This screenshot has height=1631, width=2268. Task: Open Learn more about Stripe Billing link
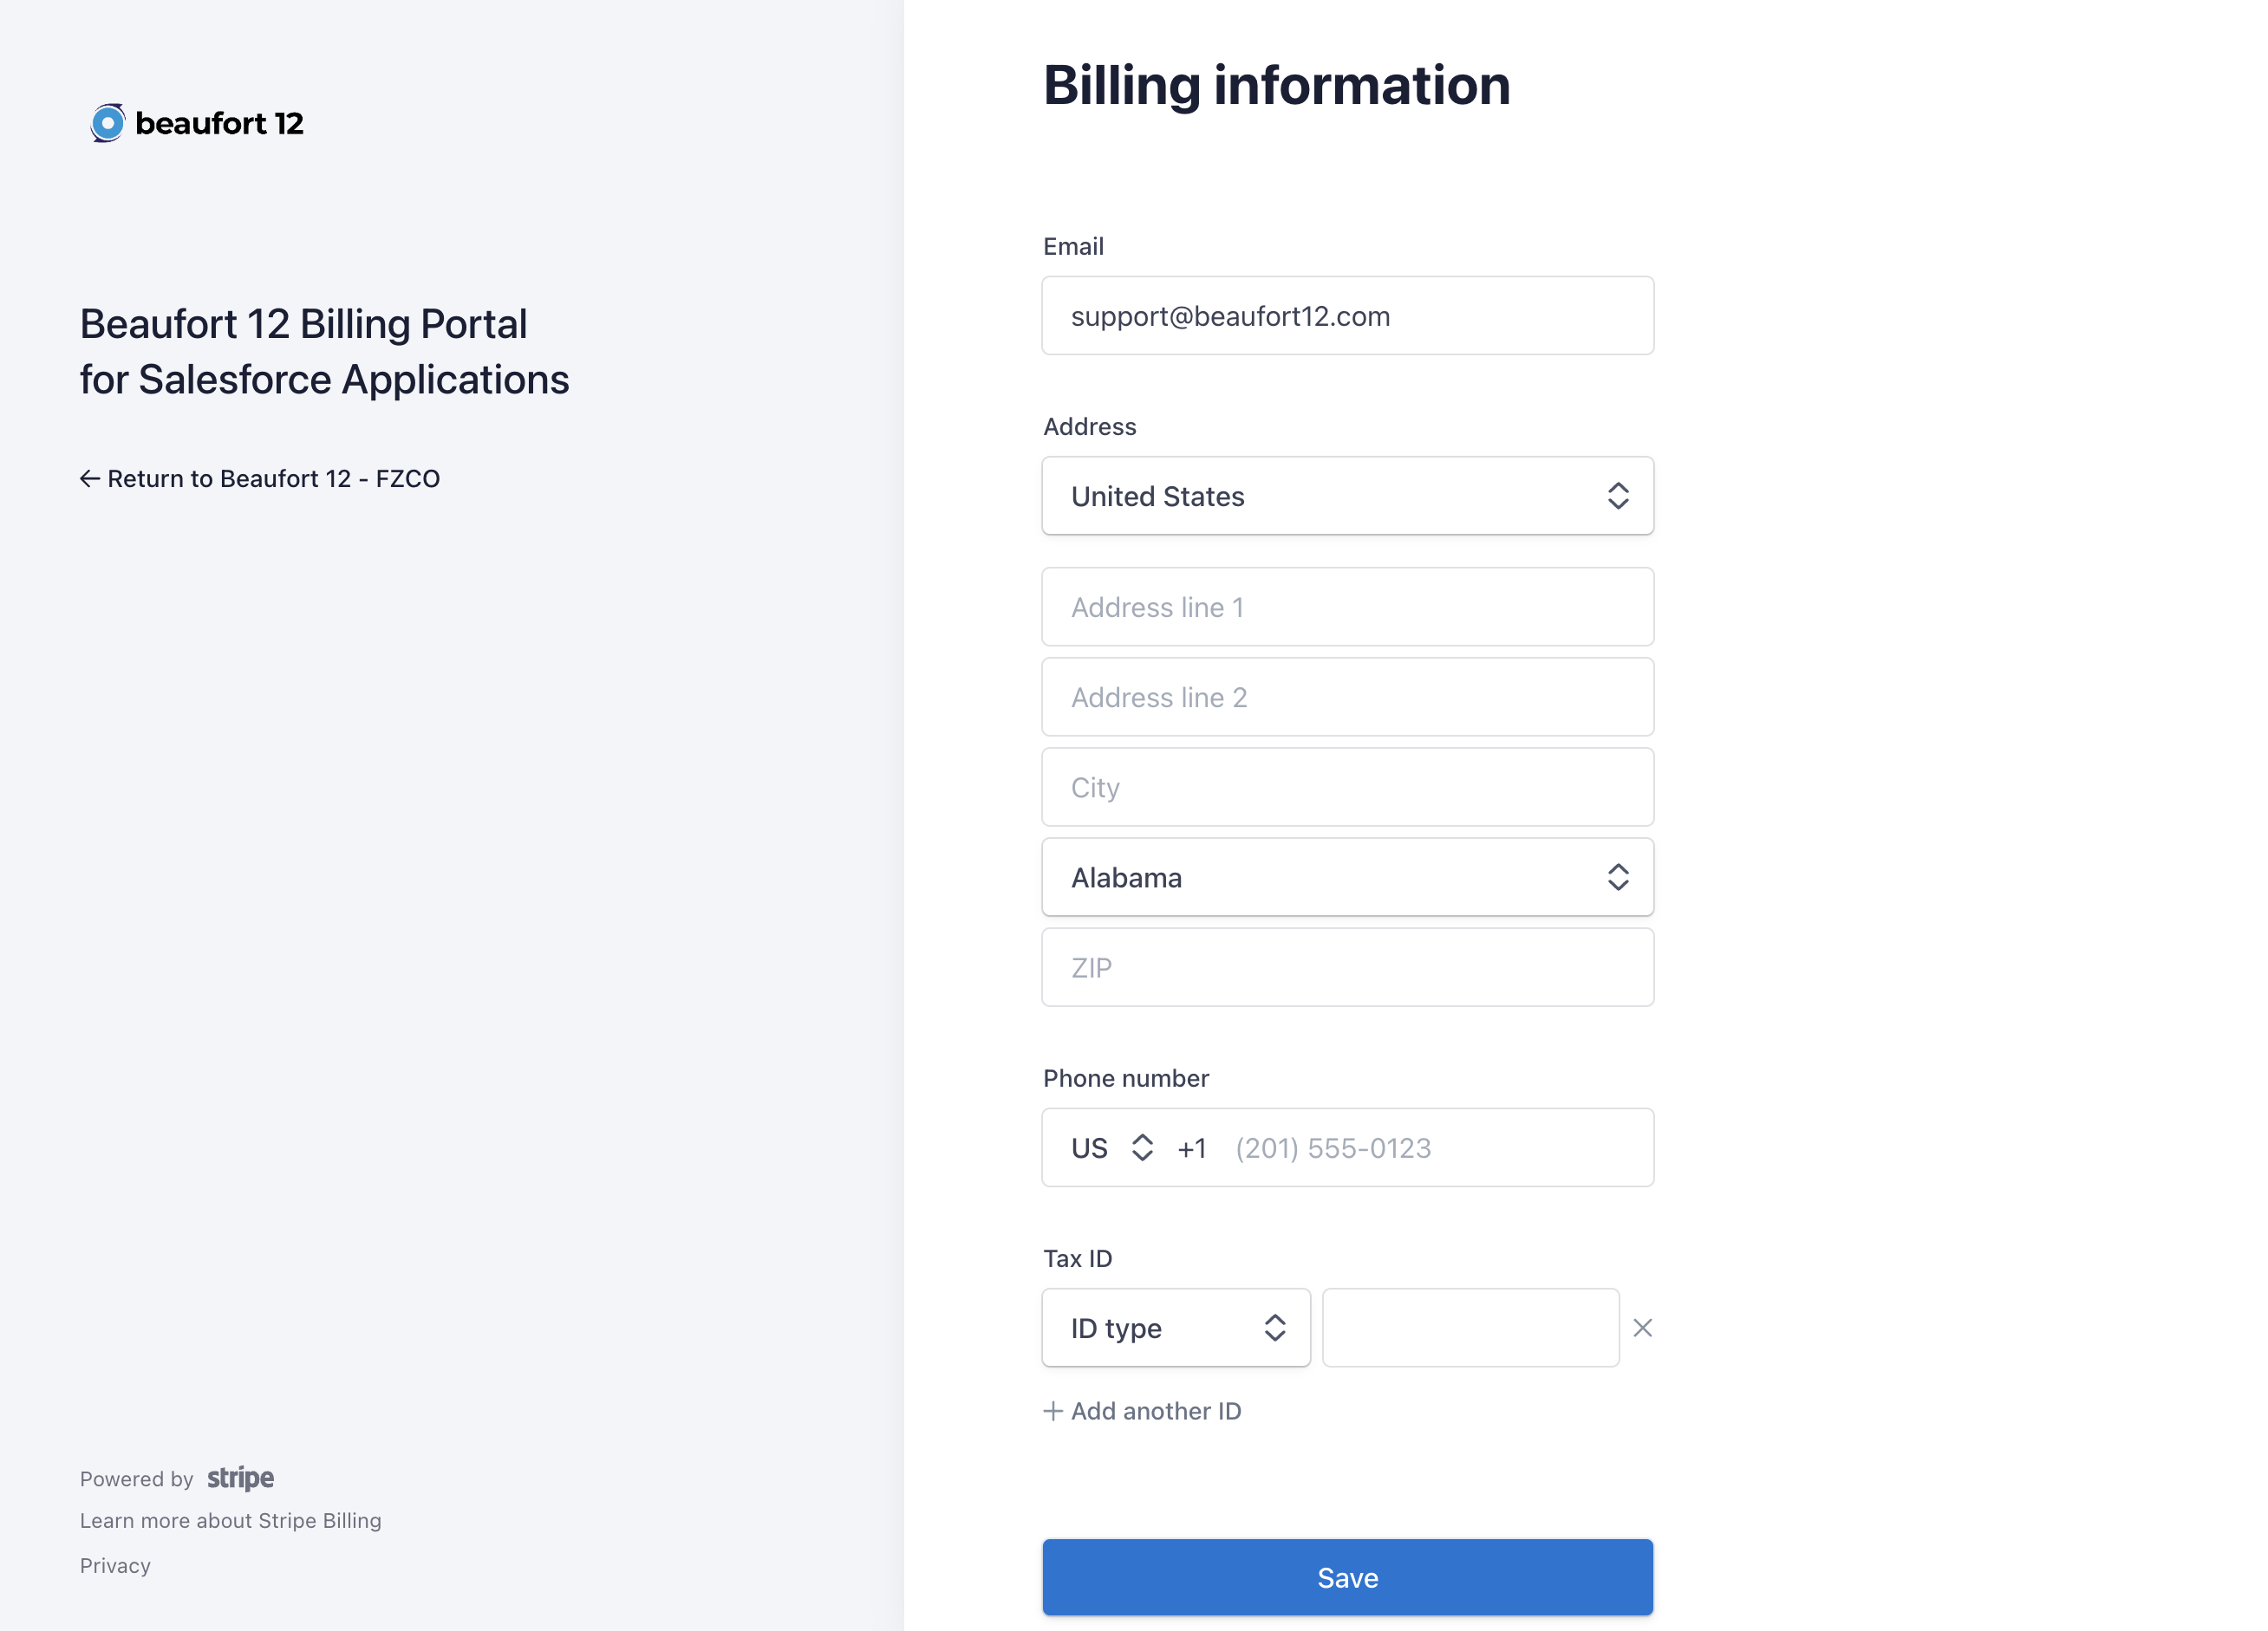[231, 1520]
